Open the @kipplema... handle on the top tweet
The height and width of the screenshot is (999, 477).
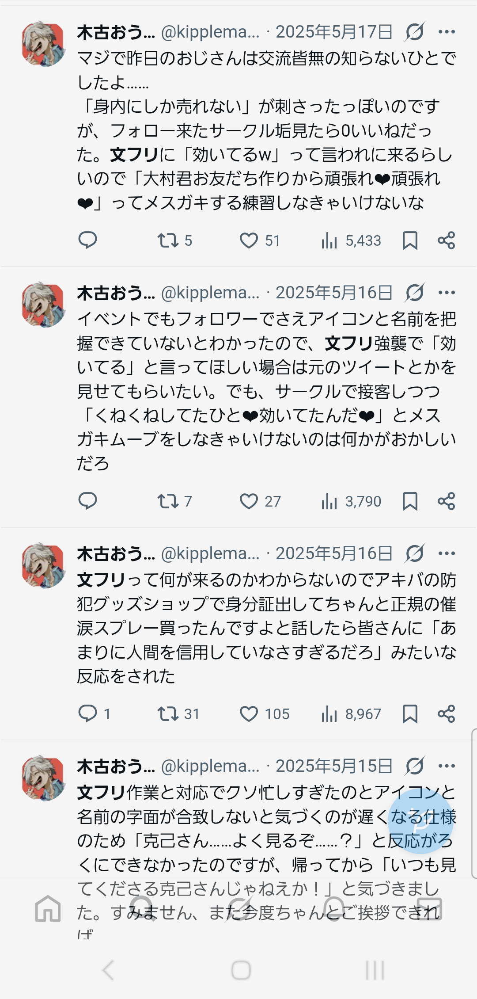pyautogui.click(x=210, y=32)
